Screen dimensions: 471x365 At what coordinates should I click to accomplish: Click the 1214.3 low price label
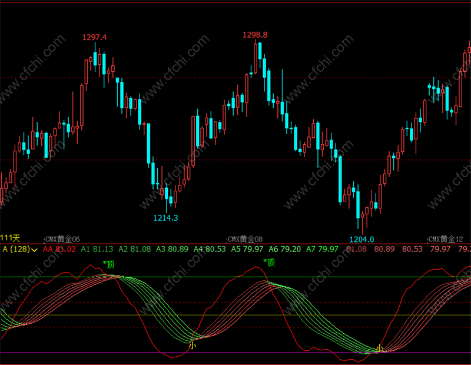165,218
